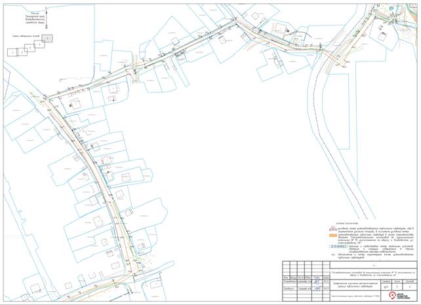Click the blue cadastral number sample in legend
This screenshot has width=421, height=305.
tap(338, 246)
